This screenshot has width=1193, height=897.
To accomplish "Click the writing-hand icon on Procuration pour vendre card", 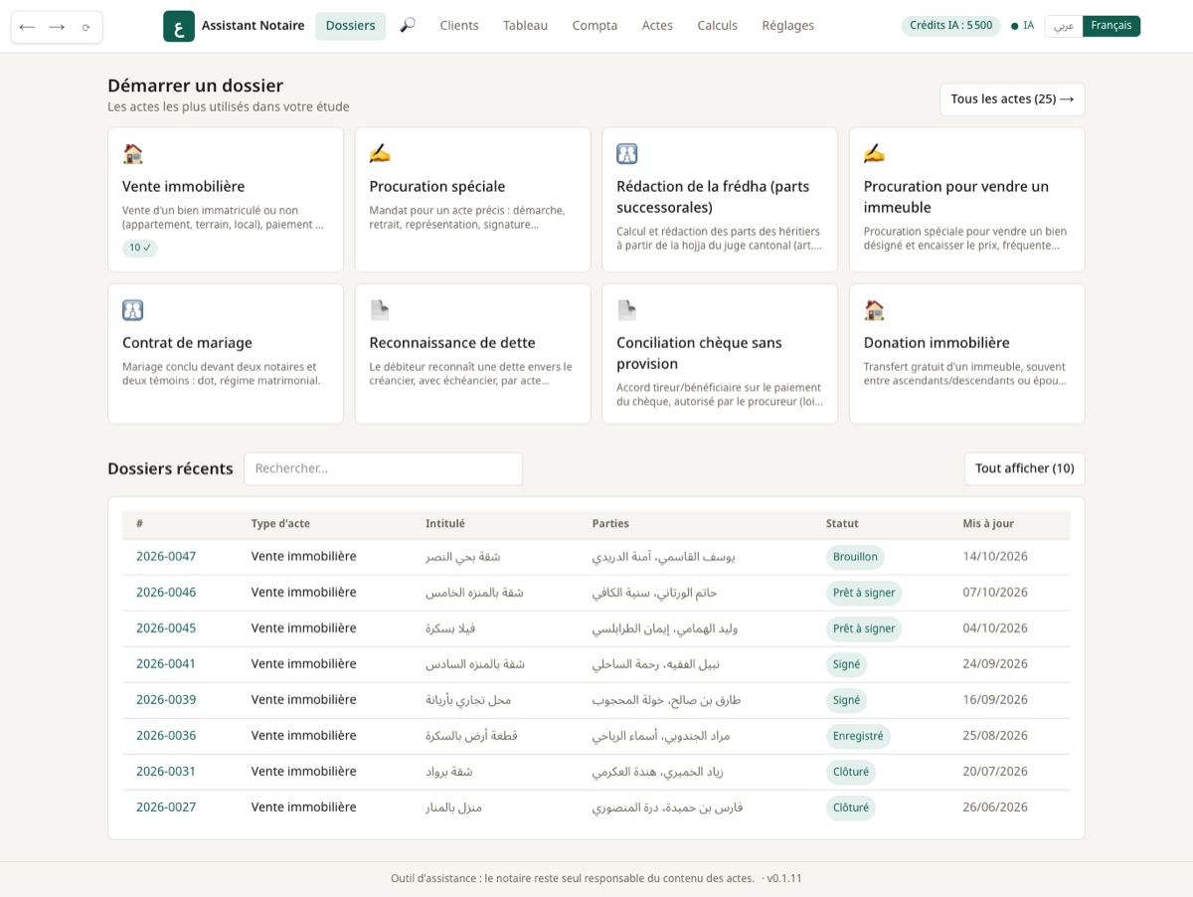I will pos(875,153).
